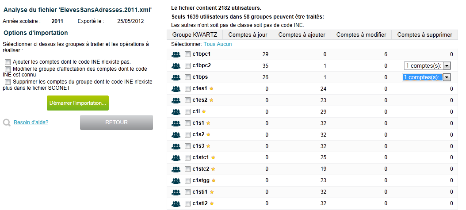Click c1bps 'Comptes à jour' value 26
The width and height of the screenshot is (466, 210).
(265, 77)
